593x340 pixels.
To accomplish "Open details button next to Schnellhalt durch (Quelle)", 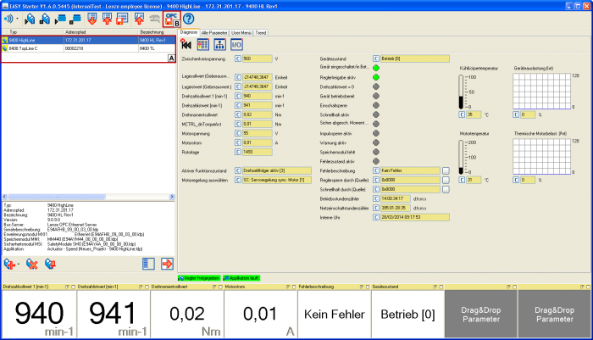I will tap(446, 189).
